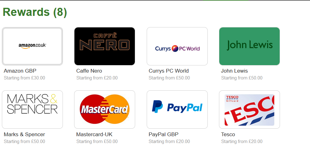The height and width of the screenshot is (153, 310).
Task: Select the Tesco Giftcard image
Action: pyautogui.click(x=250, y=109)
